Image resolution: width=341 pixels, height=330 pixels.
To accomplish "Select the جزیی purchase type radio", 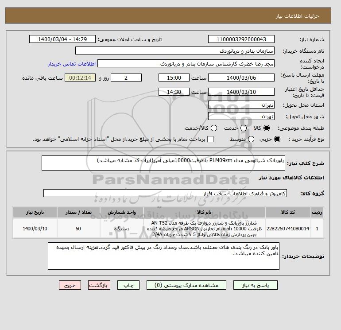I will pyautogui.click(x=277, y=139).
